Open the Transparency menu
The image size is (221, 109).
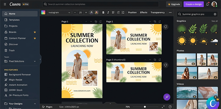pyautogui.click(x=158, y=12)
